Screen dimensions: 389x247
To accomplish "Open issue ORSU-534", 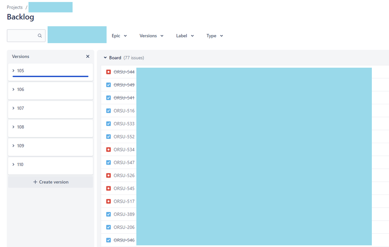I will (x=124, y=149).
